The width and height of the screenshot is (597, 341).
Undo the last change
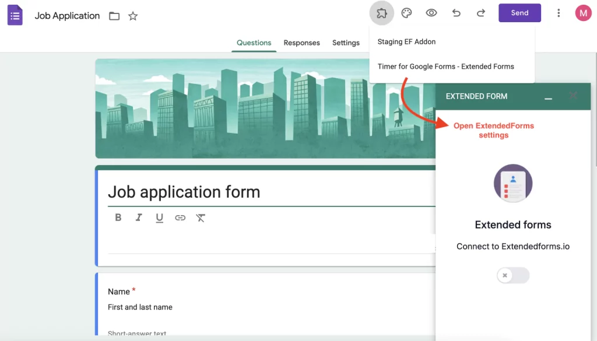click(x=456, y=13)
